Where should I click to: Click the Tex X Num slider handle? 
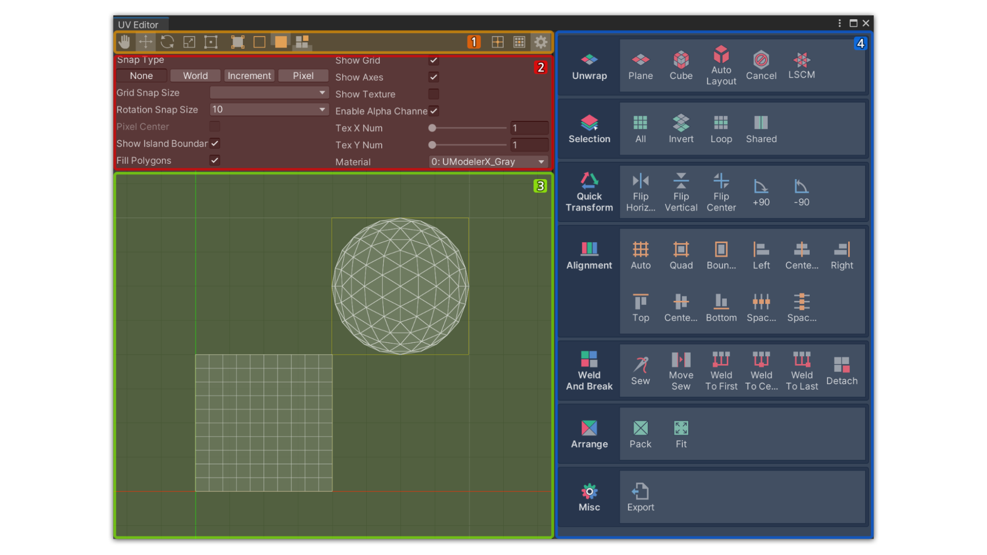click(433, 128)
